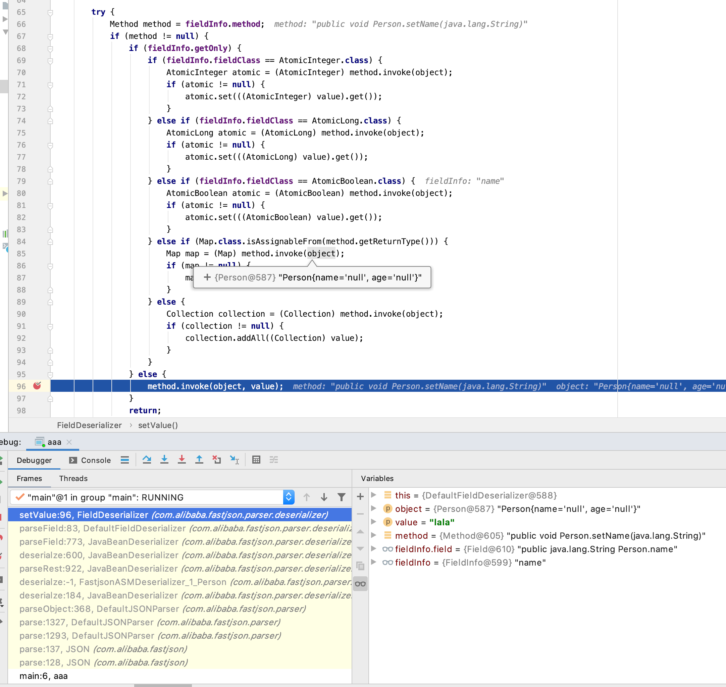
Task: Select frame parseObject:368, DefaultJSONParser
Action: (x=180, y=609)
